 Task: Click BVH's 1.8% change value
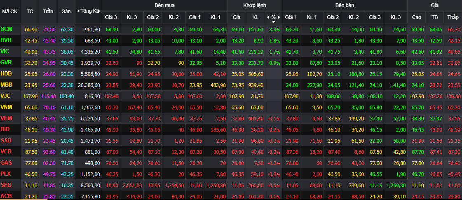click(x=274, y=41)
